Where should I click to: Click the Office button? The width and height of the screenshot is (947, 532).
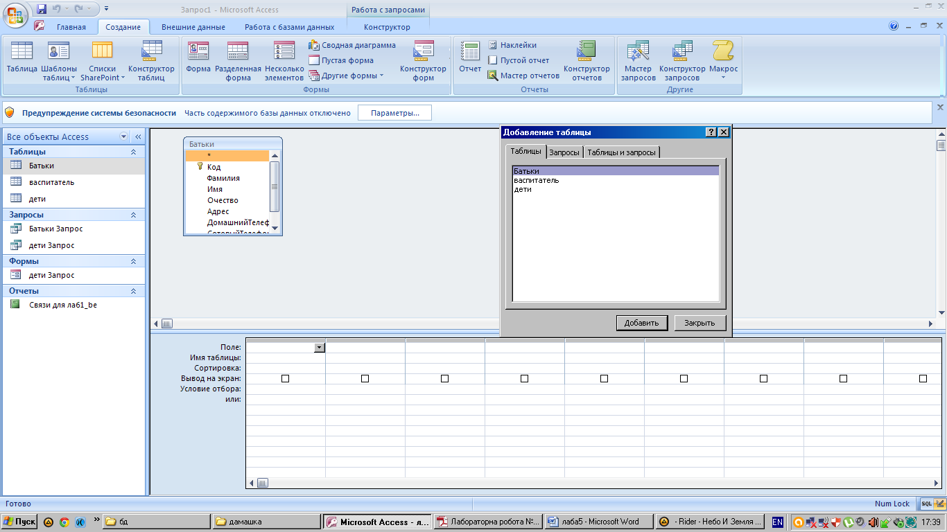point(15,15)
